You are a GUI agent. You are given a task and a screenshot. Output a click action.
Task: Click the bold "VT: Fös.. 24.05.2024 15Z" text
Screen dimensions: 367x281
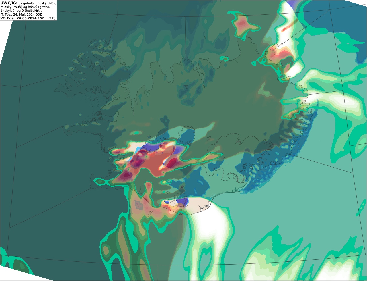(x=22, y=18)
